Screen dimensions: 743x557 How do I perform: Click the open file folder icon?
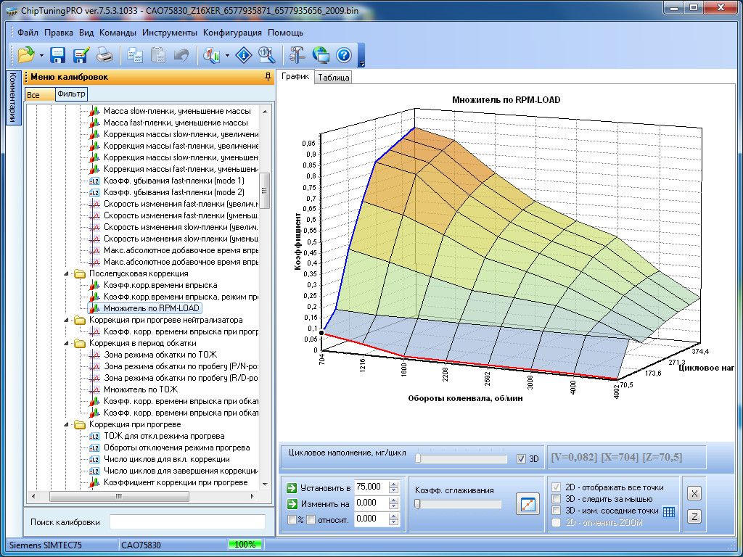coord(26,54)
